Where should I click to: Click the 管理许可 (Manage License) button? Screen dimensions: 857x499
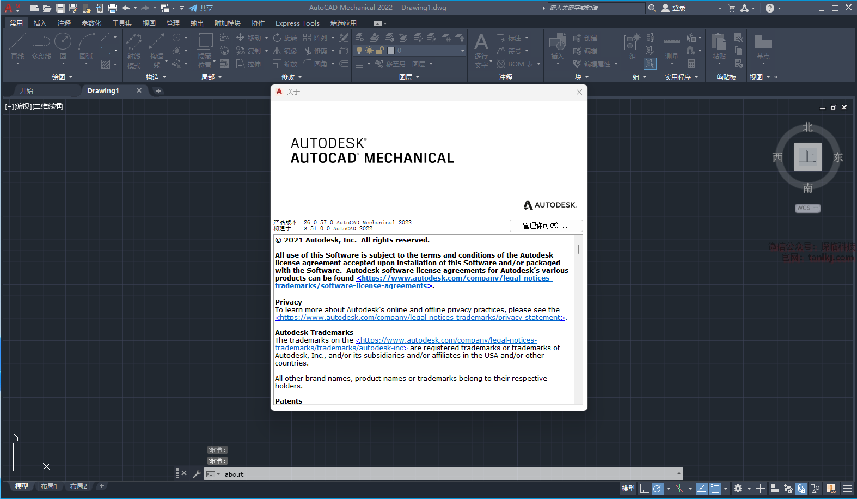pyautogui.click(x=546, y=226)
